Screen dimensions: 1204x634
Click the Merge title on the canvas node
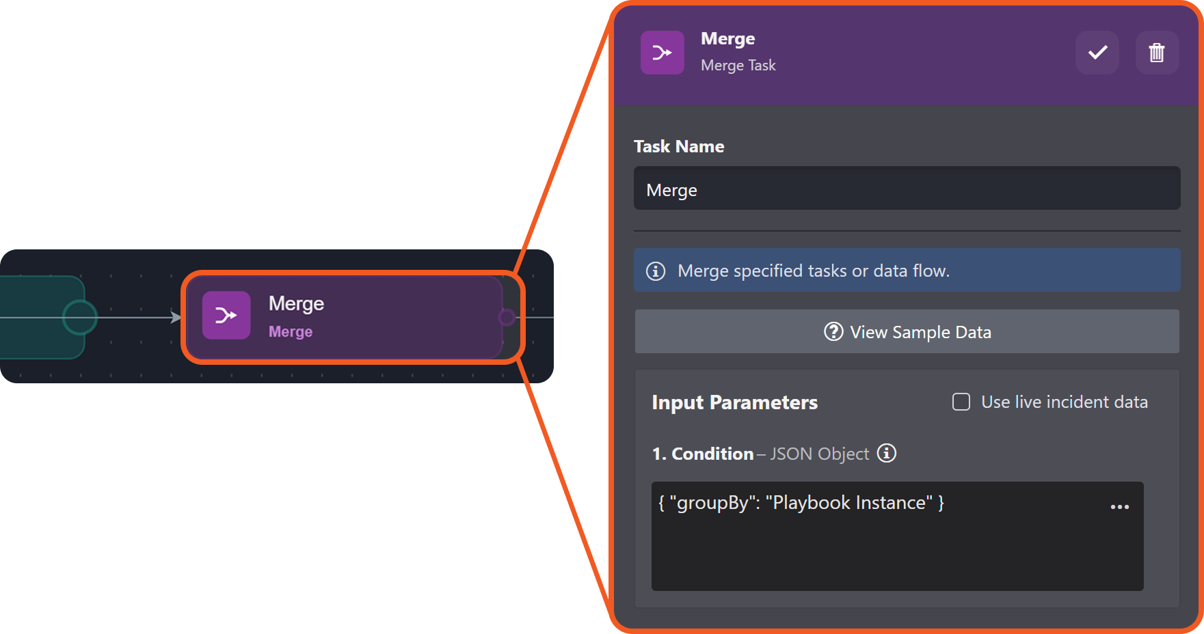296,303
